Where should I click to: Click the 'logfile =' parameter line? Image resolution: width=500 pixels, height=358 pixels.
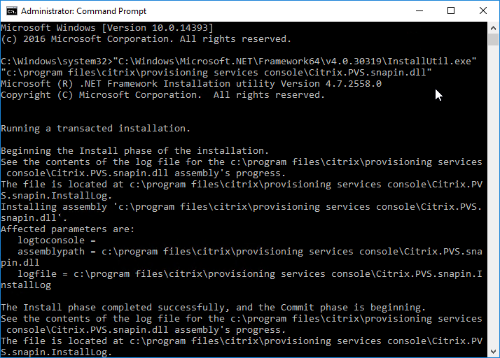[242, 279]
